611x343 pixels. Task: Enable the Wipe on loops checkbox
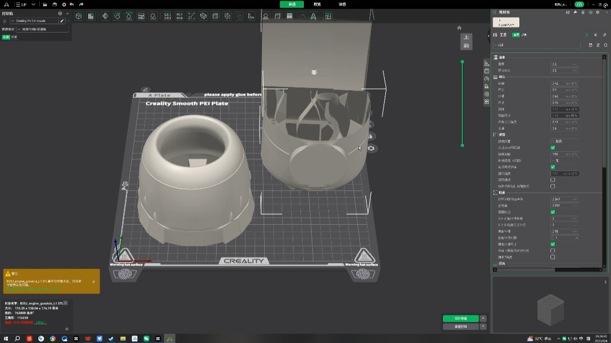[x=553, y=180]
